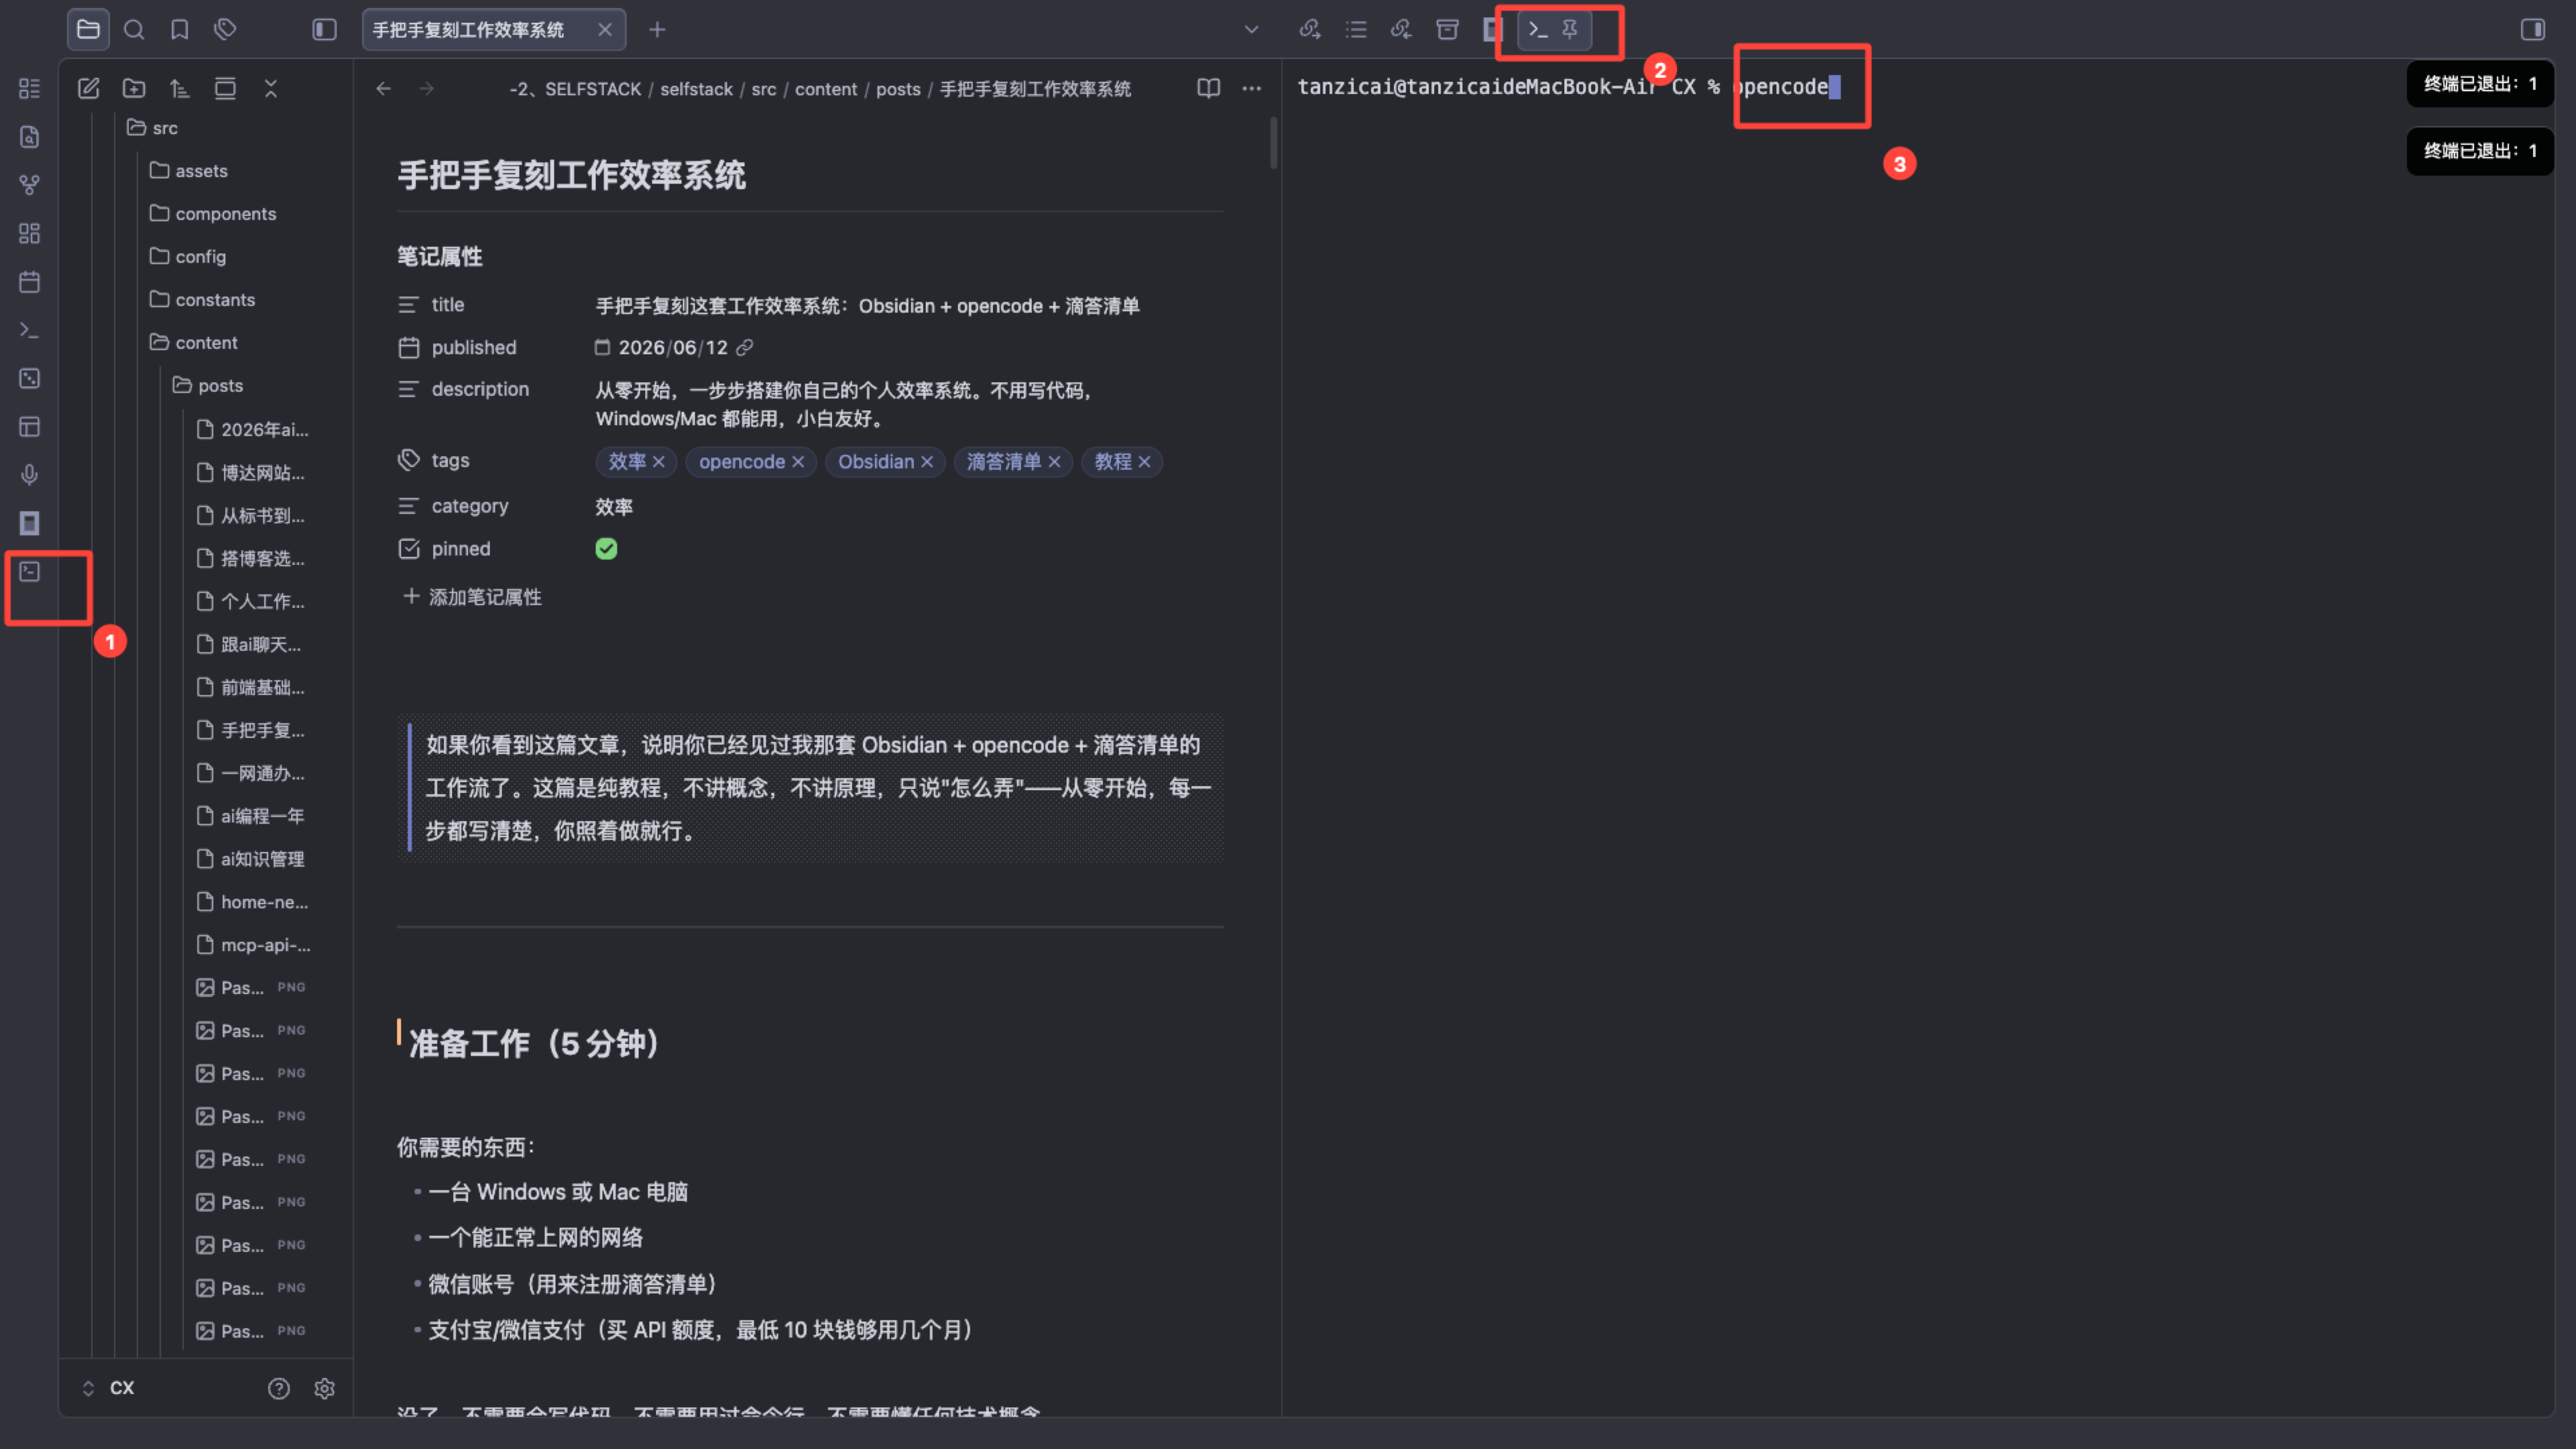Open the calendar daily note ribbon icon
The height and width of the screenshot is (1449, 2576).
tap(30, 281)
